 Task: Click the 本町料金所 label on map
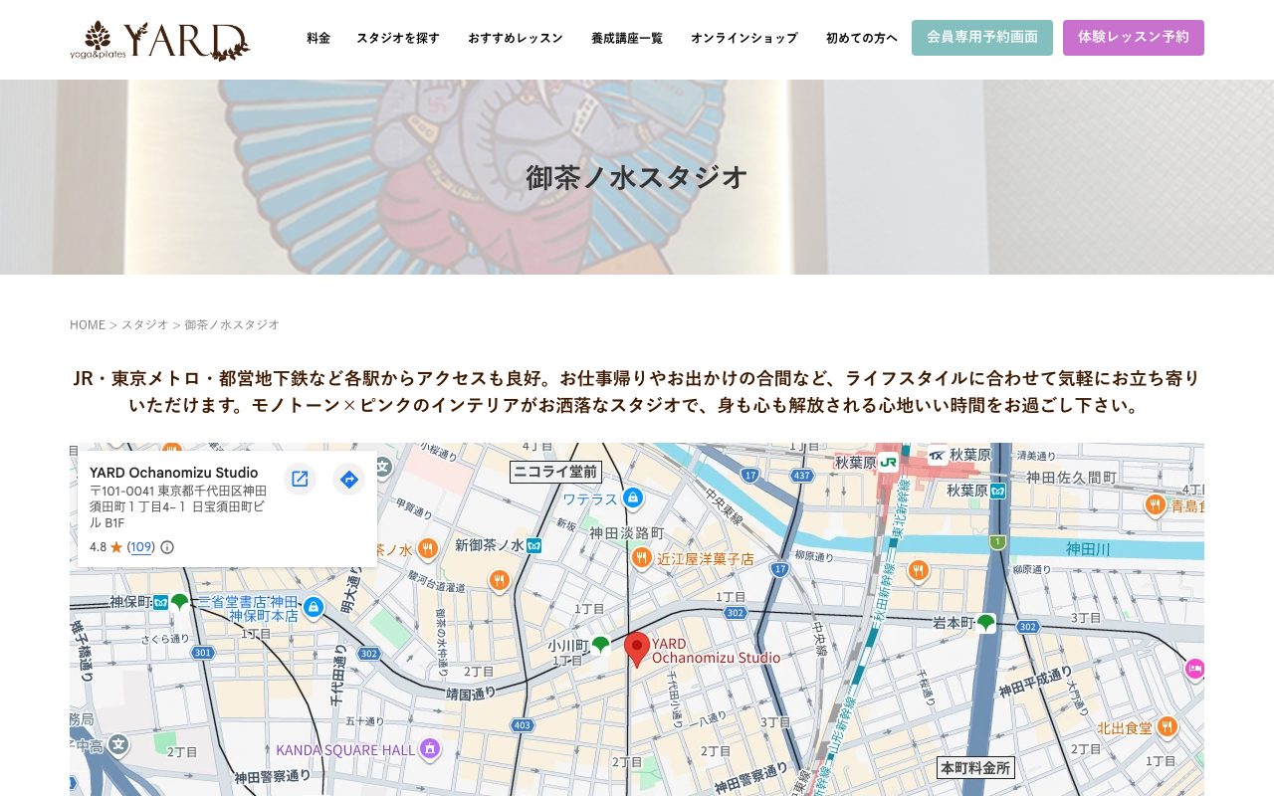(975, 767)
